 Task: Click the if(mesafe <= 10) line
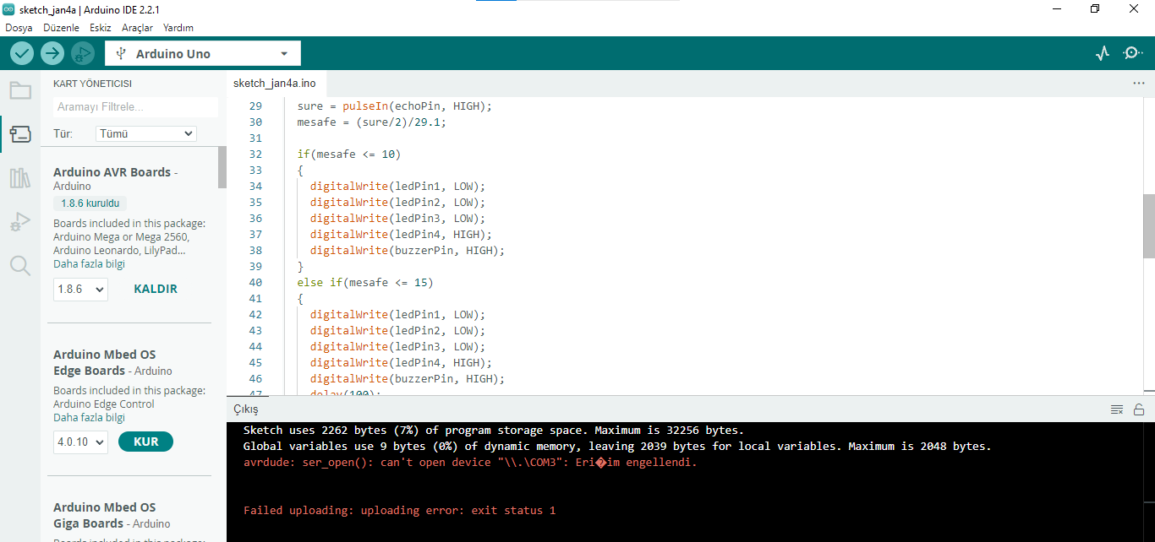click(x=348, y=154)
